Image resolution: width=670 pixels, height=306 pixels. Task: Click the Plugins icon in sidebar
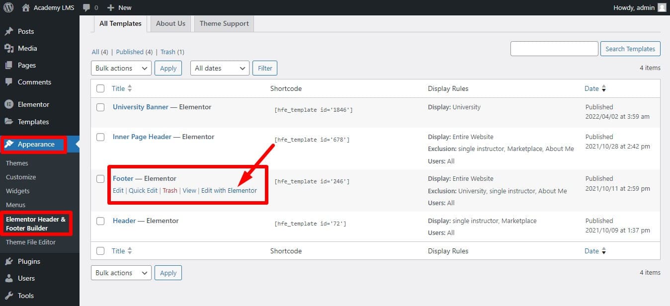[x=9, y=261]
